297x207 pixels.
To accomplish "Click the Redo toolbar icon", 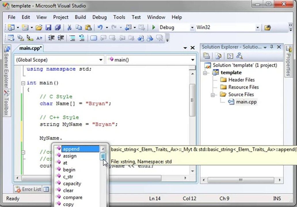I will (114, 28).
